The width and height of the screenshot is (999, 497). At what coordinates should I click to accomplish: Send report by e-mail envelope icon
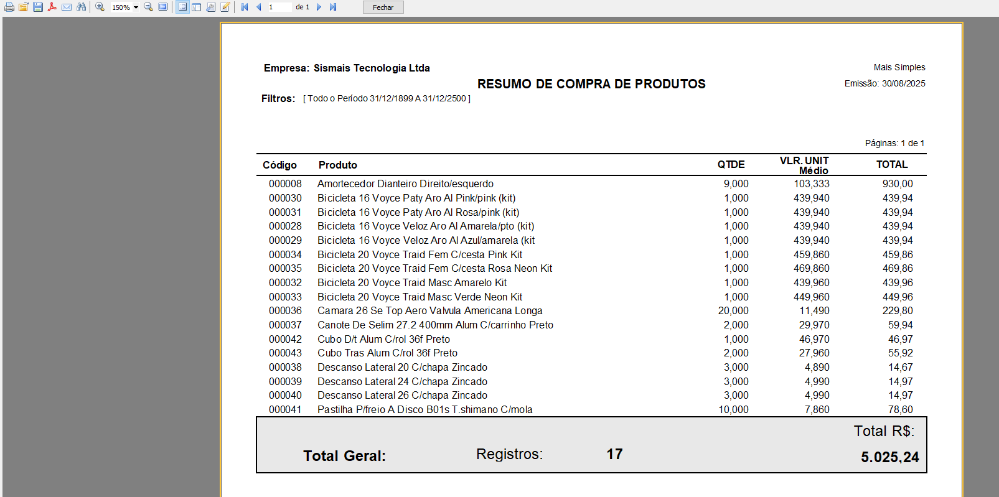pyautogui.click(x=67, y=7)
